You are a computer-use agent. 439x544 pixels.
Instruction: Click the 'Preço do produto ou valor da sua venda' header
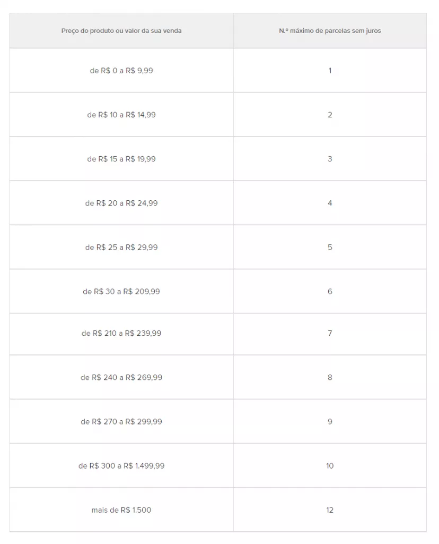(121, 30)
